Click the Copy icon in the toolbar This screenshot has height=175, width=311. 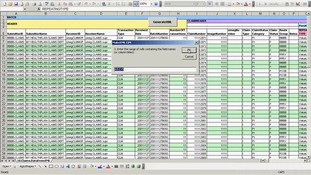65,4
